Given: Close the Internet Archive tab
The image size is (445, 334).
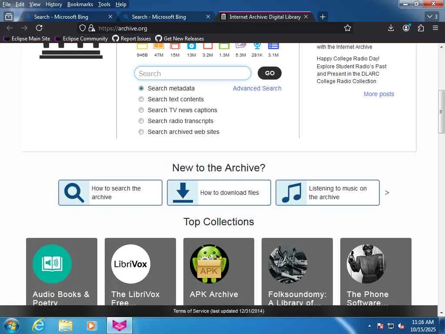Looking at the screenshot, I should point(306,17).
